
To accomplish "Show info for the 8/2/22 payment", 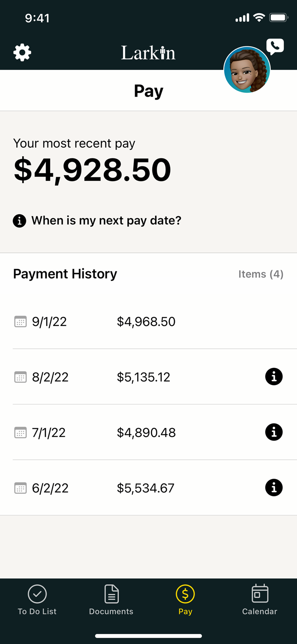I will tap(274, 377).
